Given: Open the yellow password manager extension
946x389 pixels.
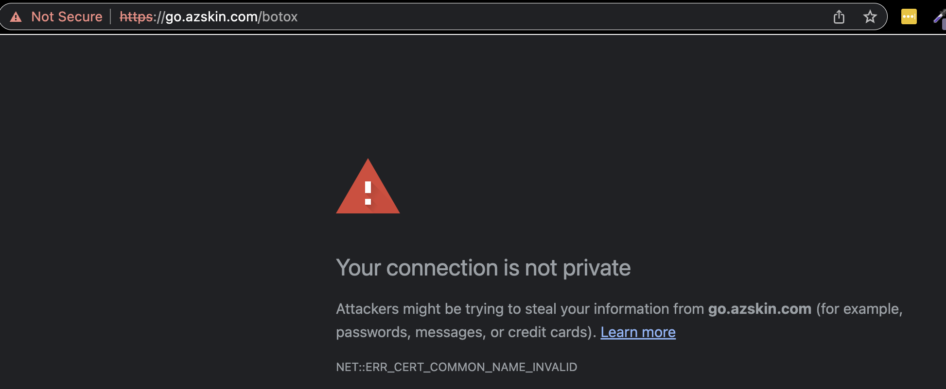Looking at the screenshot, I should [x=909, y=16].
